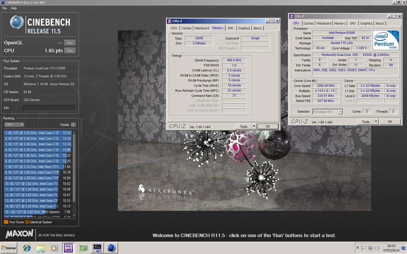407x254 pixels.
Task: Click the DRAM Frequency 469.0 MHz value
Action: point(234,60)
